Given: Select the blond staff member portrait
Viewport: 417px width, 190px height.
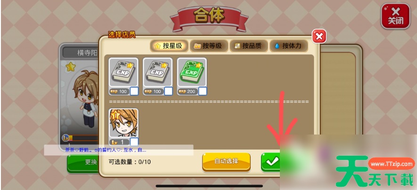Looking at the screenshot, I should [123, 127].
